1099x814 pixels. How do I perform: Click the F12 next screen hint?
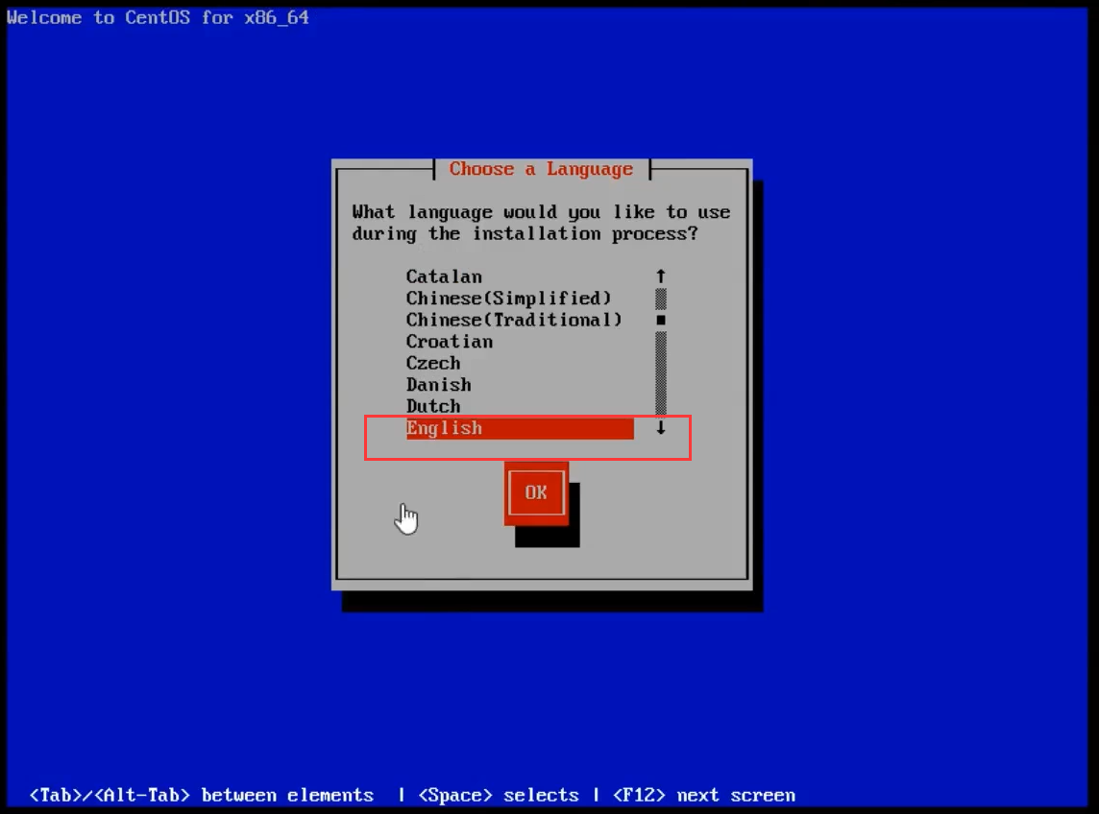click(704, 796)
